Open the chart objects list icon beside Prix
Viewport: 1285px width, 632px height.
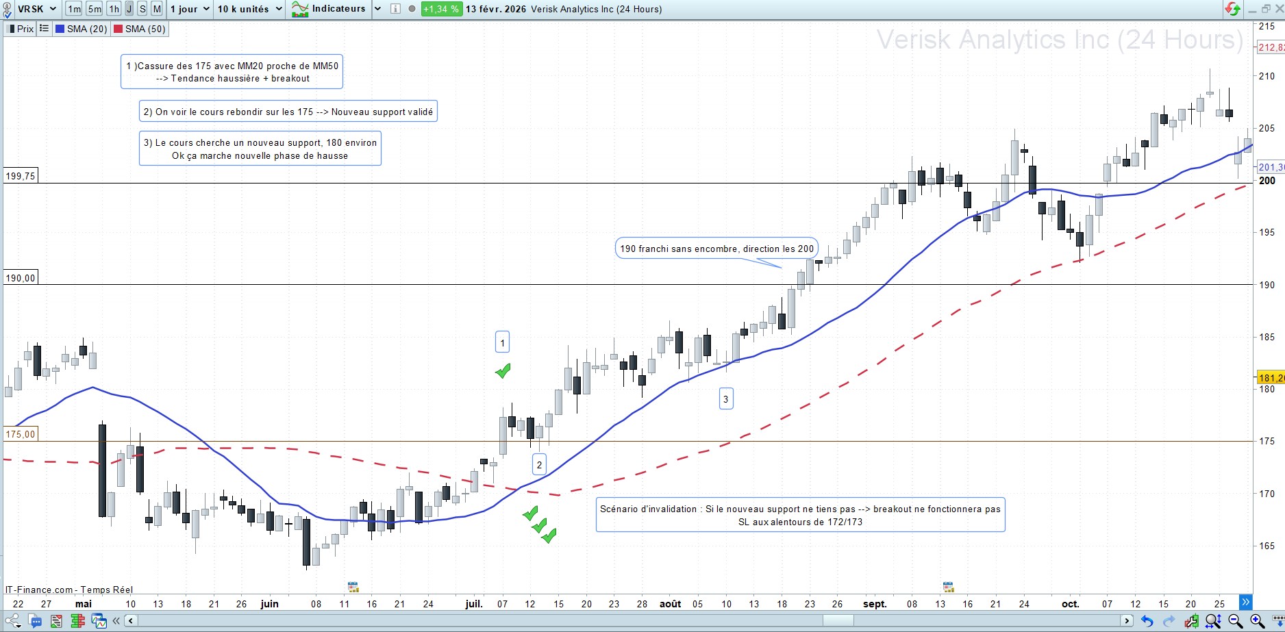coord(44,29)
